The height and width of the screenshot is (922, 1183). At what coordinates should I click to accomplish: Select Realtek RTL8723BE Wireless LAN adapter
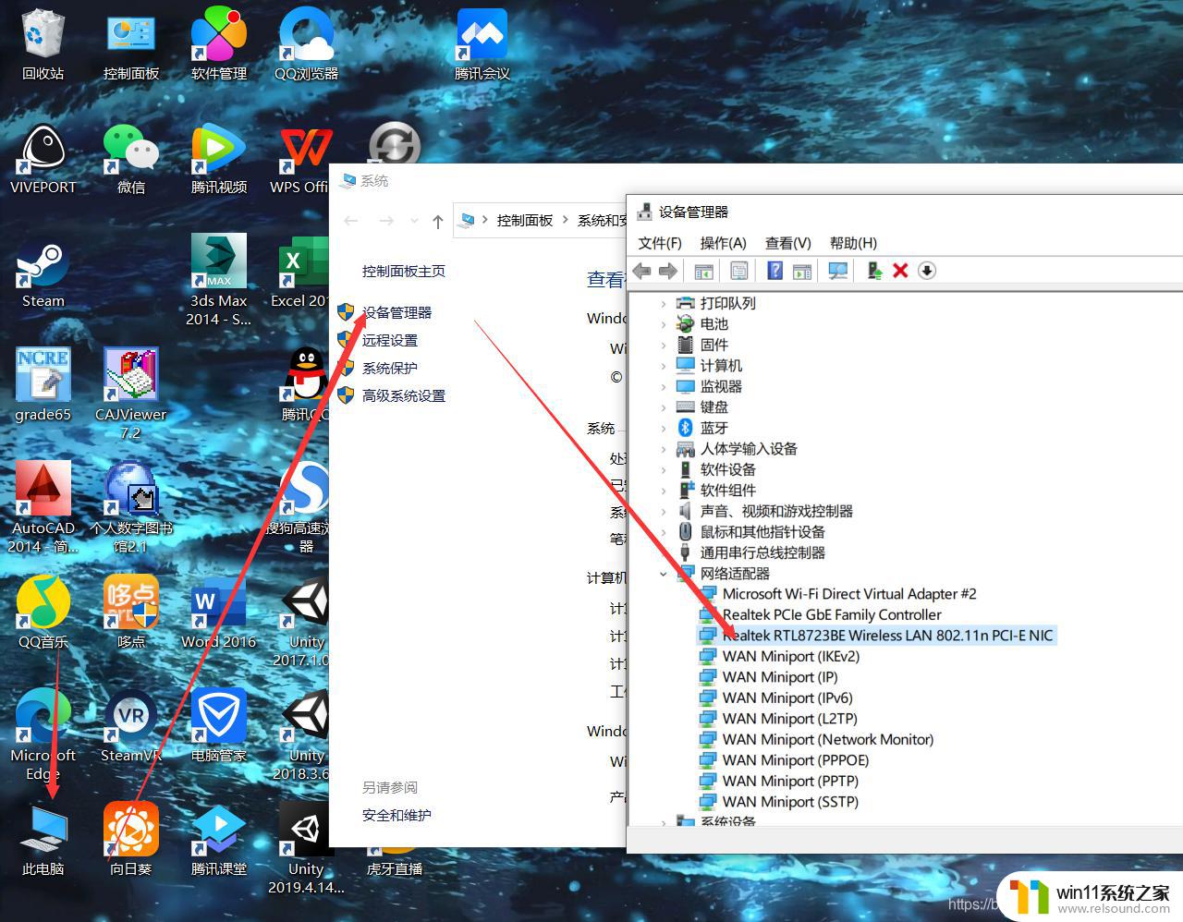[887, 636]
